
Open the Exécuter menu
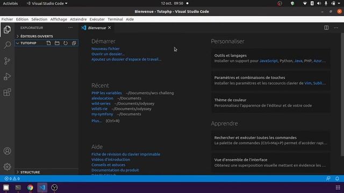(x=97, y=19)
